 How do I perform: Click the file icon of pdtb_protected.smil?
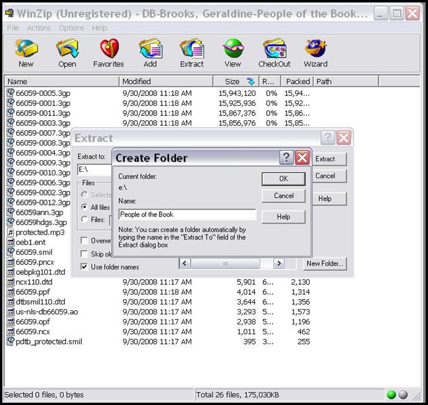[x=11, y=341]
